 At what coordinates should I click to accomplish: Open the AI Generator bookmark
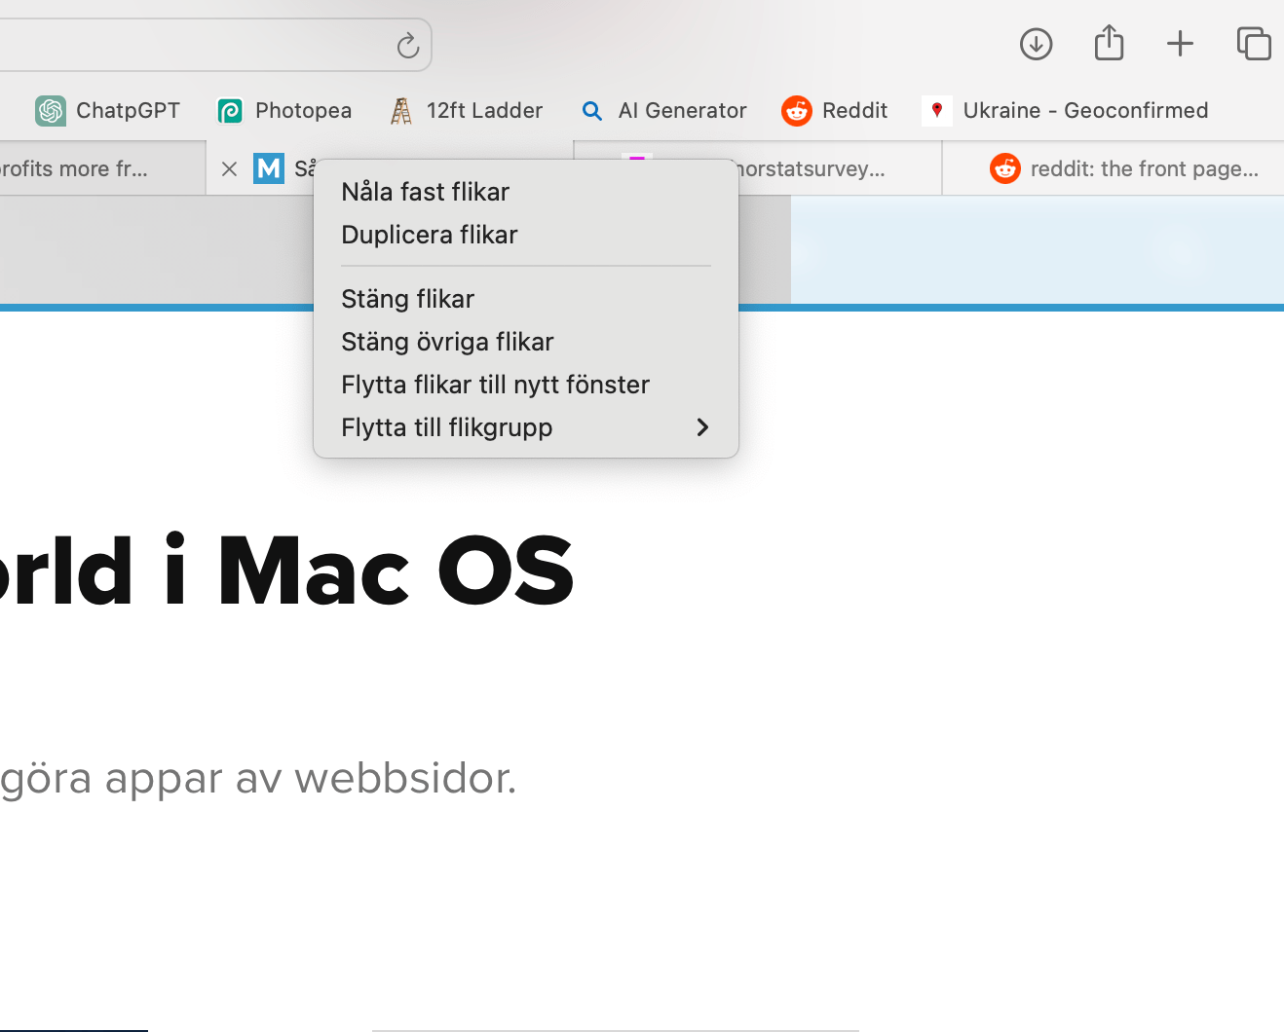pyautogui.click(x=663, y=110)
